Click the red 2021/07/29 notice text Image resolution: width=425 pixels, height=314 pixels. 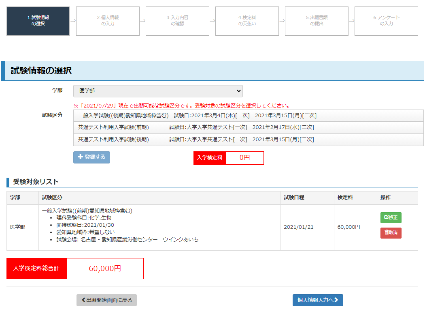coord(182,105)
